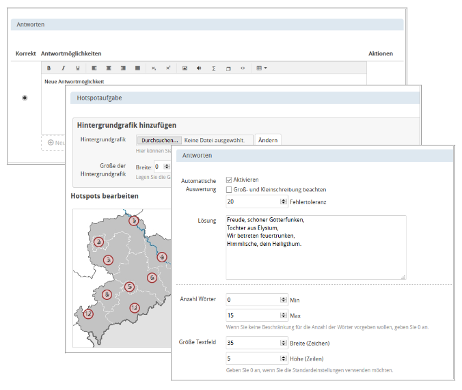The image size is (462, 390).
Task: Insert formula with sigma icon
Action: click(x=214, y=68)
